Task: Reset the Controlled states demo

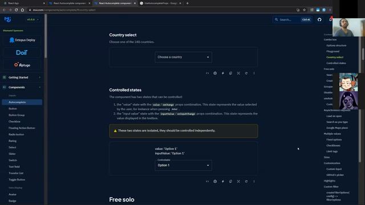Action: (246, 181)
